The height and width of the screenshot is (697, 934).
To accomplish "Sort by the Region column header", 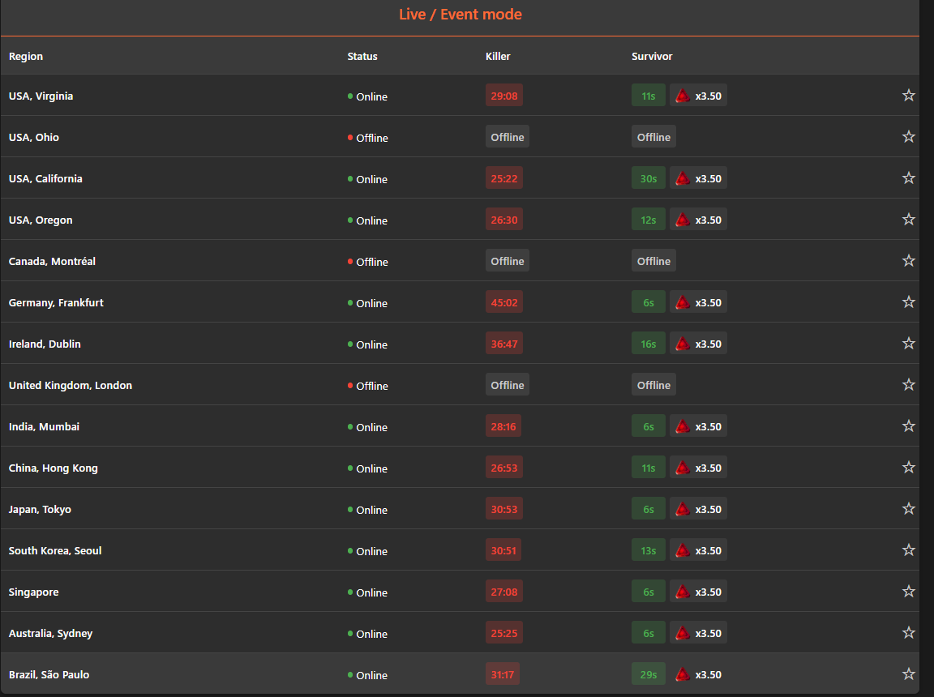I will point(26,56).
